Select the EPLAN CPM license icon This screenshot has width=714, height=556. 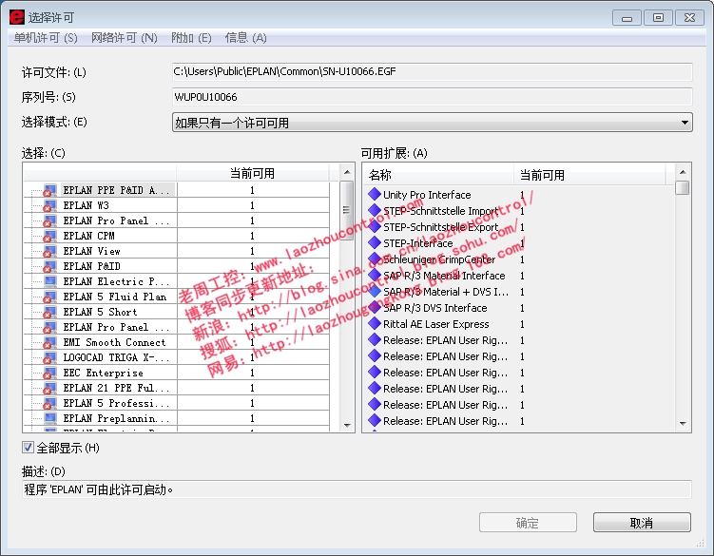pyautogui.click(x=48, y=236)
